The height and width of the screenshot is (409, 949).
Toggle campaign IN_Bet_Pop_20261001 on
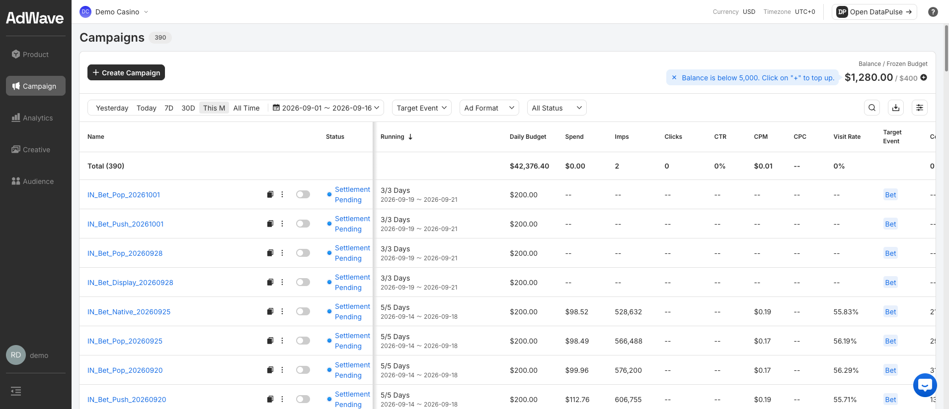click(x=303, y=194)
